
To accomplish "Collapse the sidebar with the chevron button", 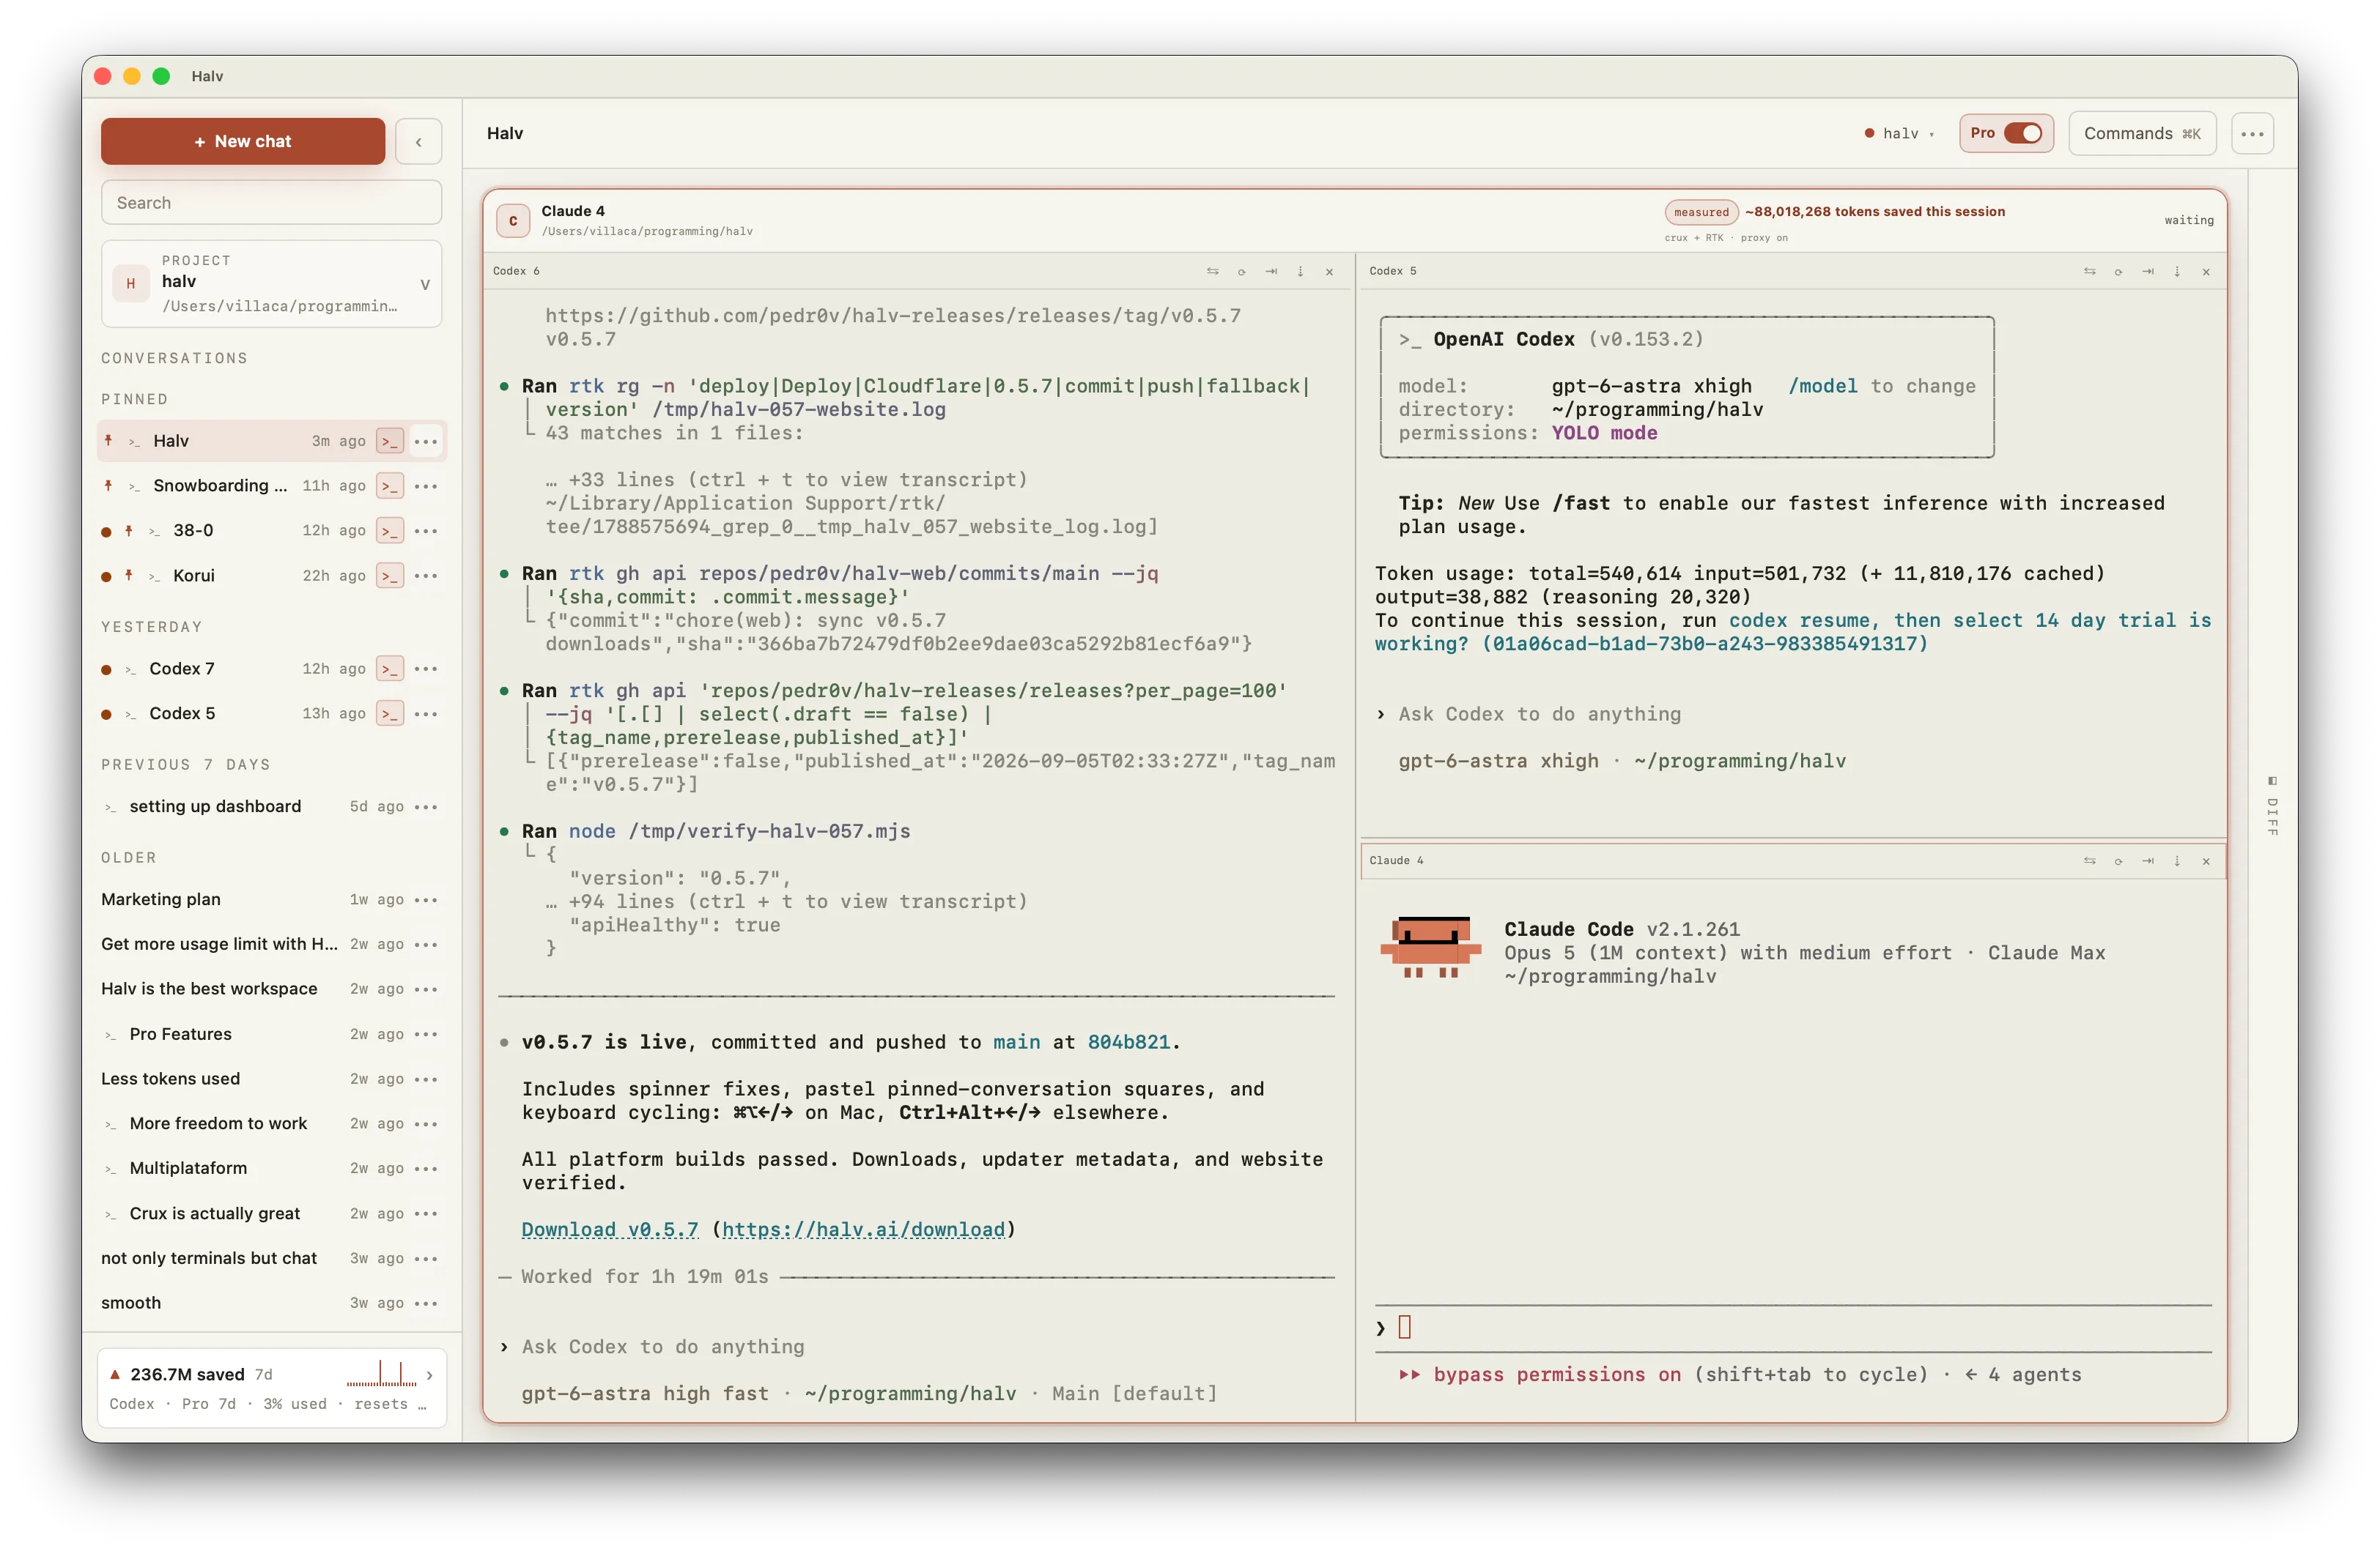I will click(418, 142).
